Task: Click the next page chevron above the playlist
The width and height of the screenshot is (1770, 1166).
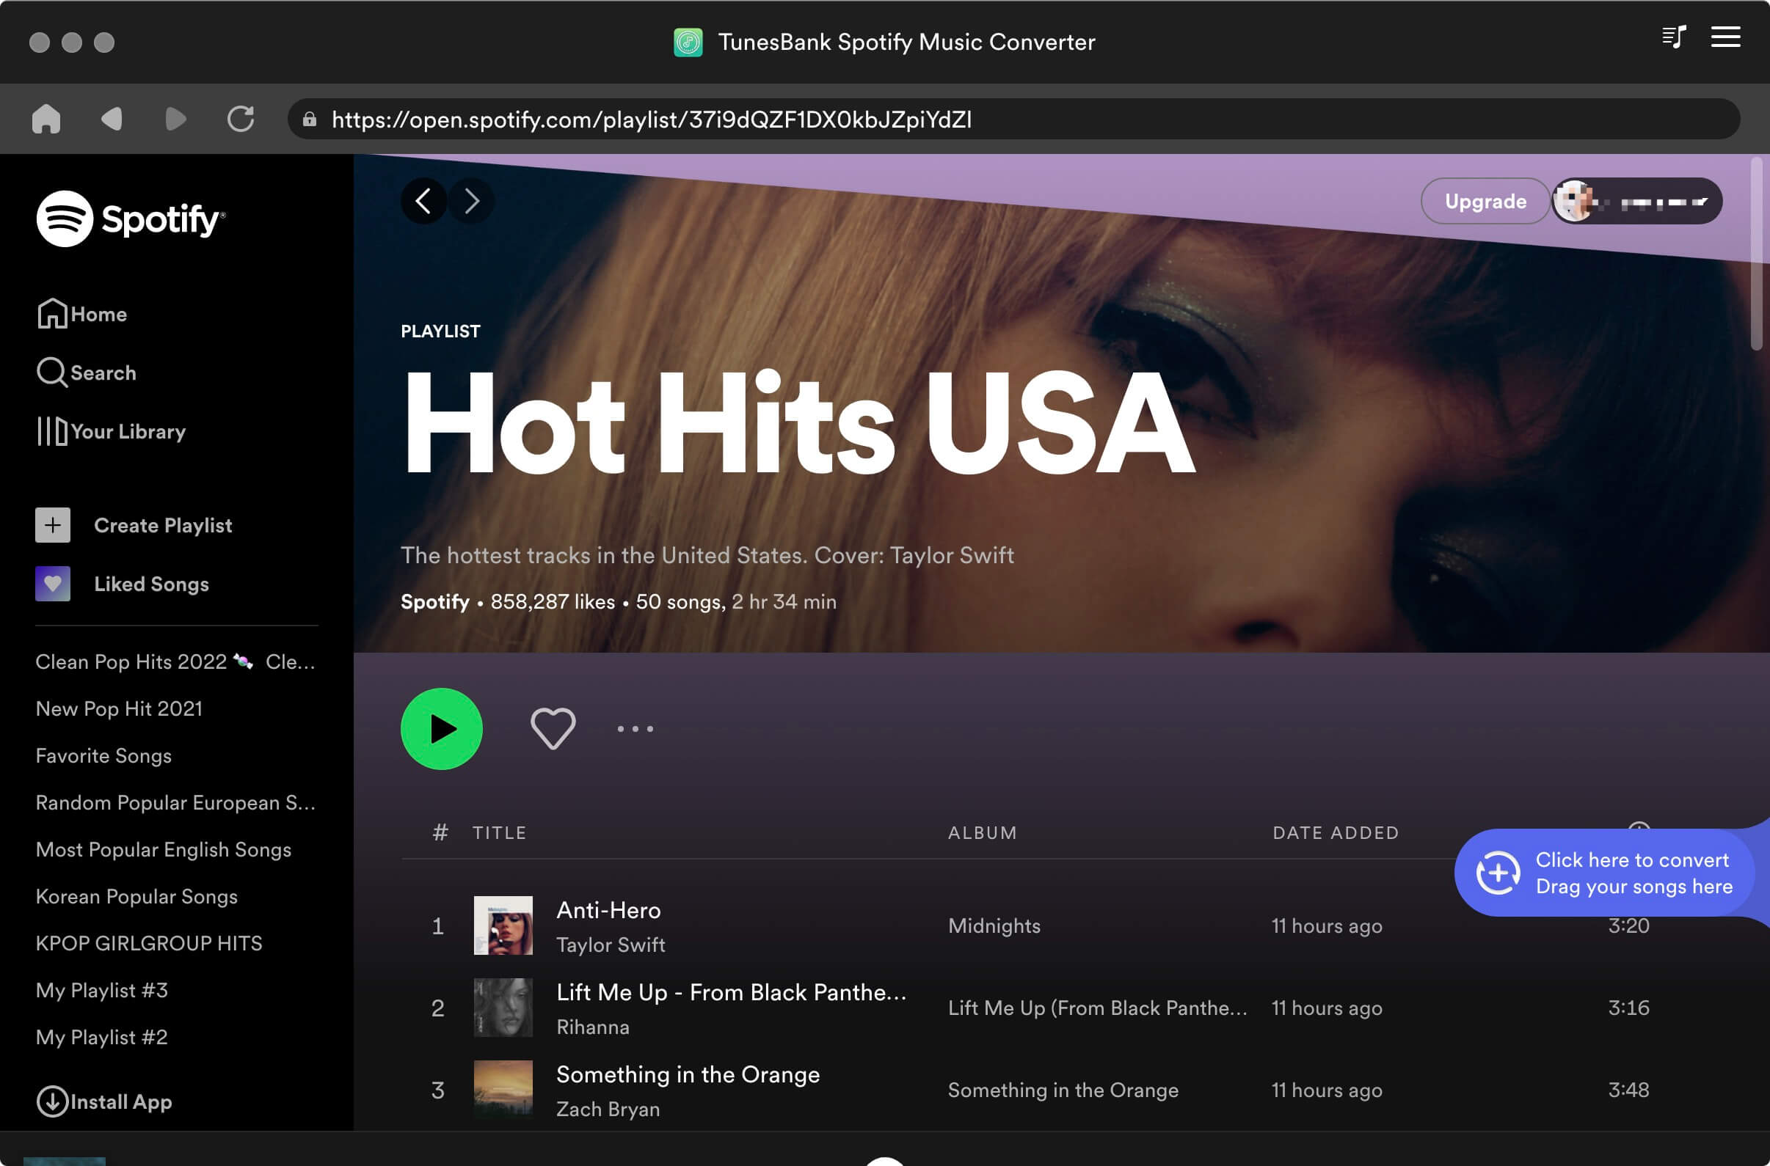Action: [471, 201]
